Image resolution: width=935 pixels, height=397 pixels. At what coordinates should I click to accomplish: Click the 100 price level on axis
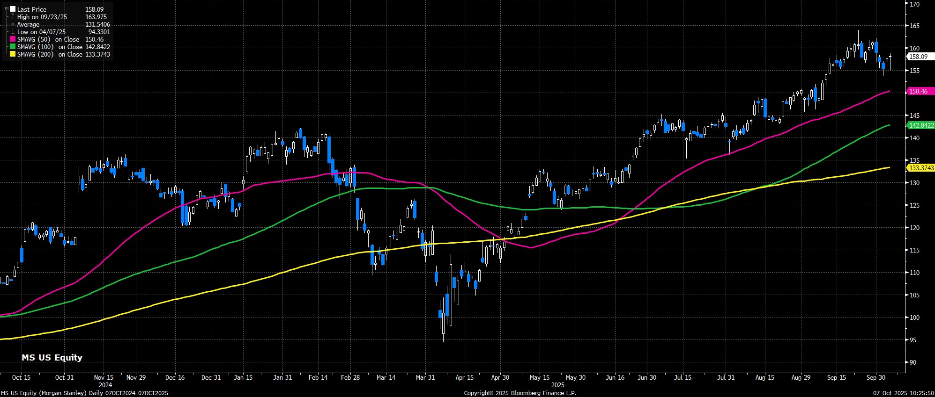point(913,318)
